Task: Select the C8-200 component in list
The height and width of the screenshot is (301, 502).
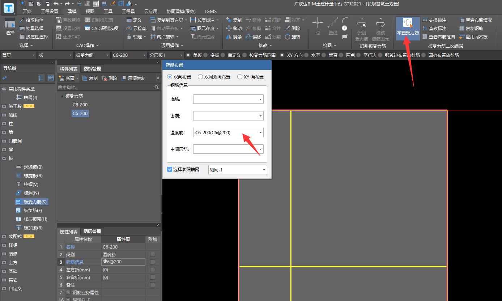Action: [x=80, y=105]
